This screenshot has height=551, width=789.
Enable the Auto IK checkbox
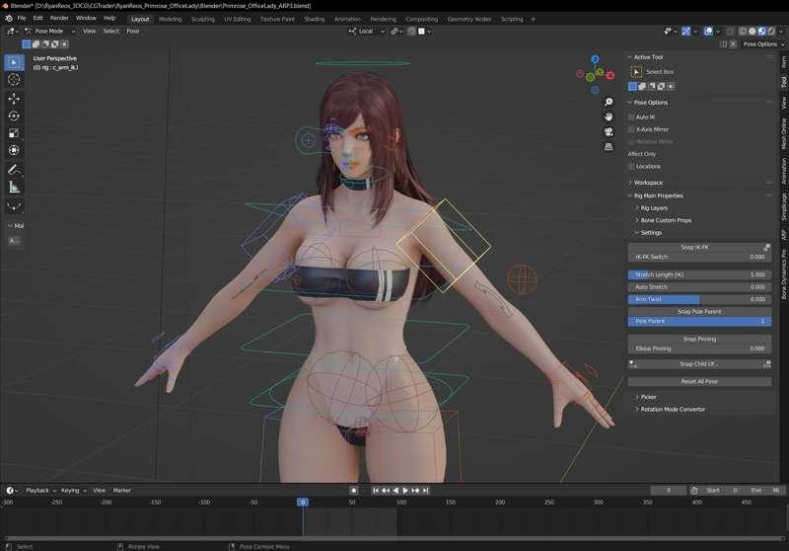tap(631, 117)
